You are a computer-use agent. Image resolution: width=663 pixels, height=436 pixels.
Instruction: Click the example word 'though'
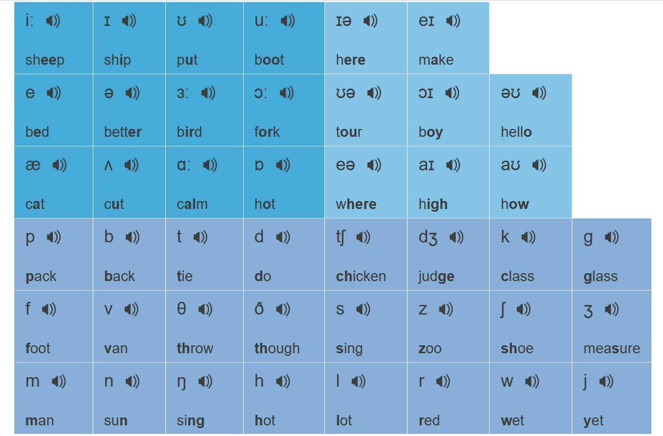coord(277,348)
